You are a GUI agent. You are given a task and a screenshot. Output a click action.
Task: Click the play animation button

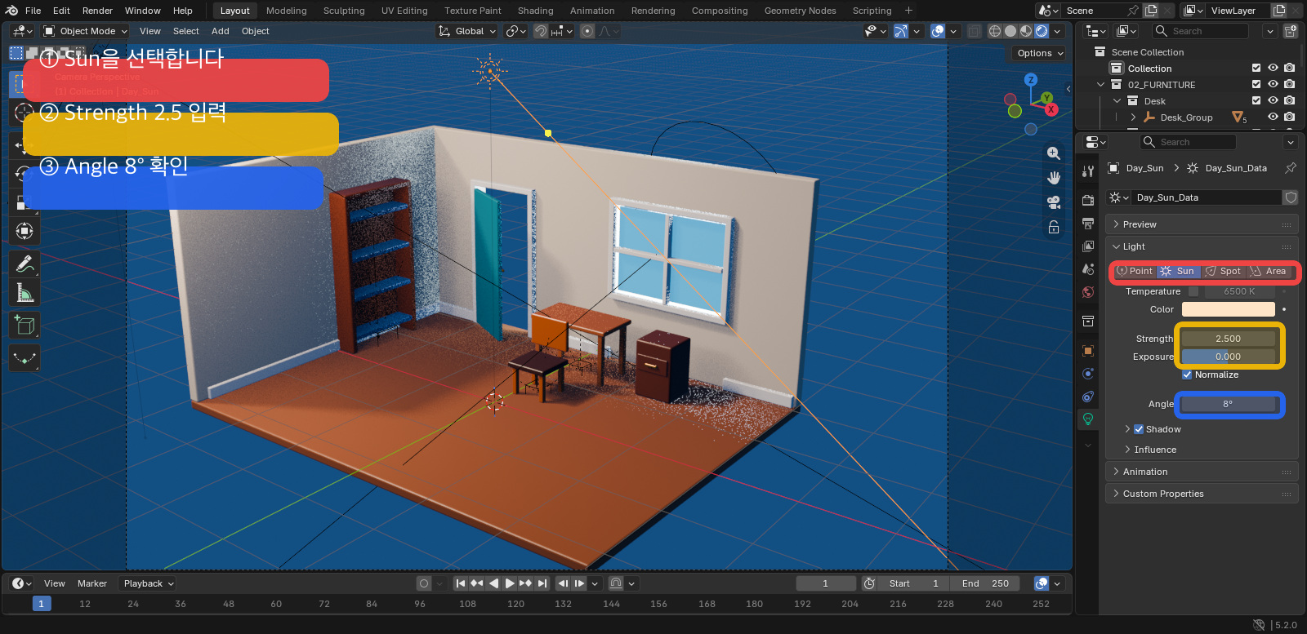click(x=510, y=583)
